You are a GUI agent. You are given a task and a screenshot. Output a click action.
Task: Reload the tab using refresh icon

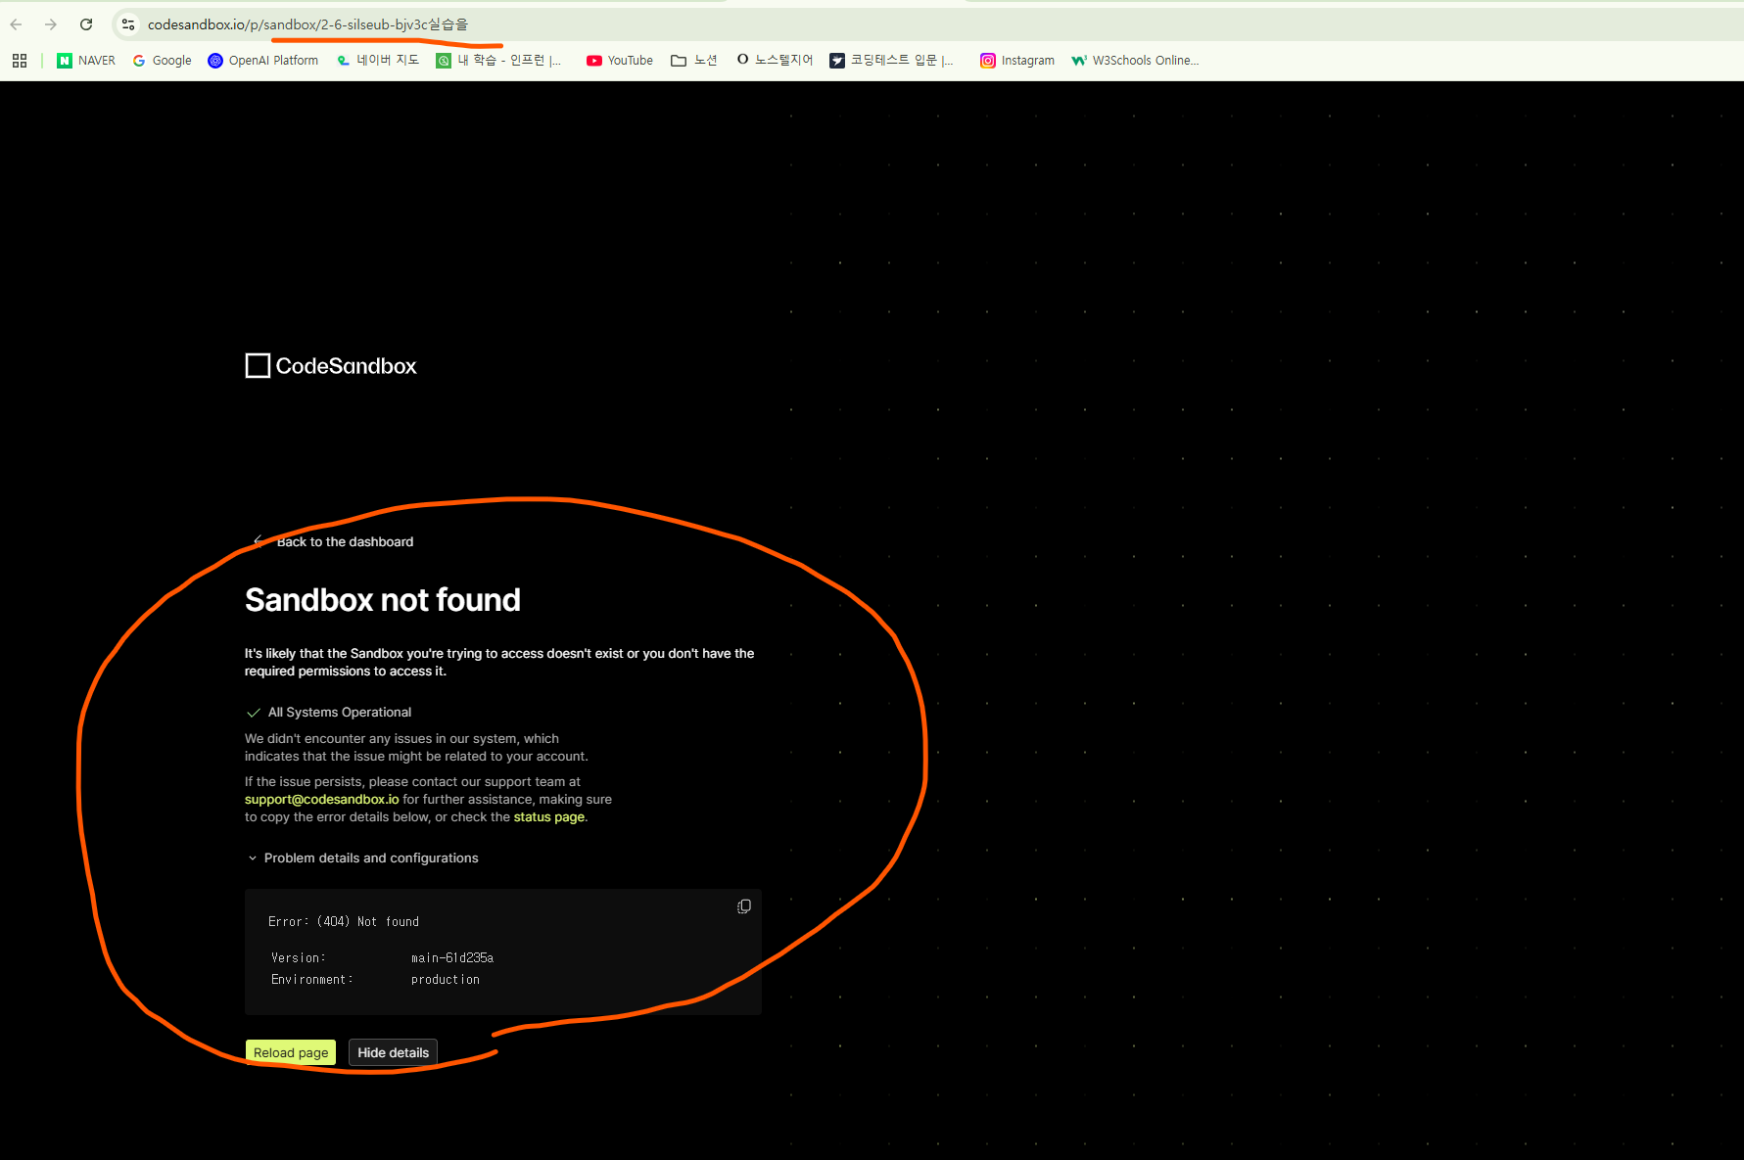pyautogui.click(x=86, y=24)
